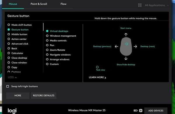
Task: Choose Arrange windows gesture option
Action: click(57, 59)
